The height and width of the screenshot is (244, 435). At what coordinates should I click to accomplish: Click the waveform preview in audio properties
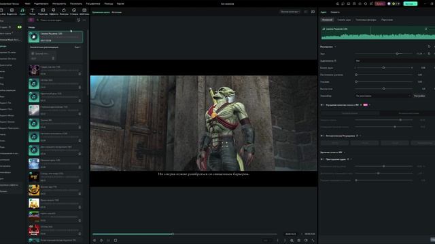378,33
